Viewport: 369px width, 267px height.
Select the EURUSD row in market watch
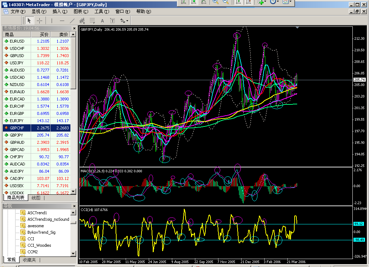[17, 41]
